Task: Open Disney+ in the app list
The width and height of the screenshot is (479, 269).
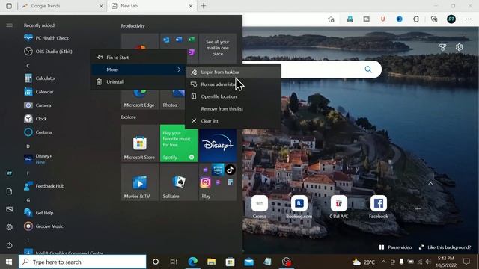Action: pyautogui.click(x=38, y=159)
